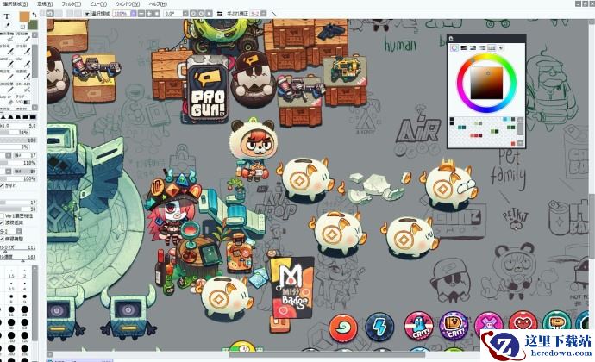The height and width of the screenshot is (362, 595).
Task: Open the S-2 dropdown in the brush settings
Action: [19, 231]
